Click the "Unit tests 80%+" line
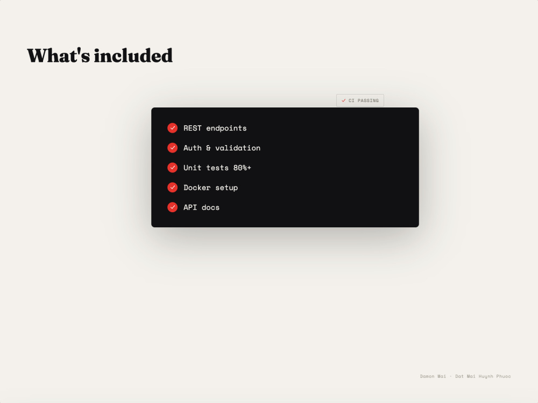538x403 pixels. (x=217, y=168)
